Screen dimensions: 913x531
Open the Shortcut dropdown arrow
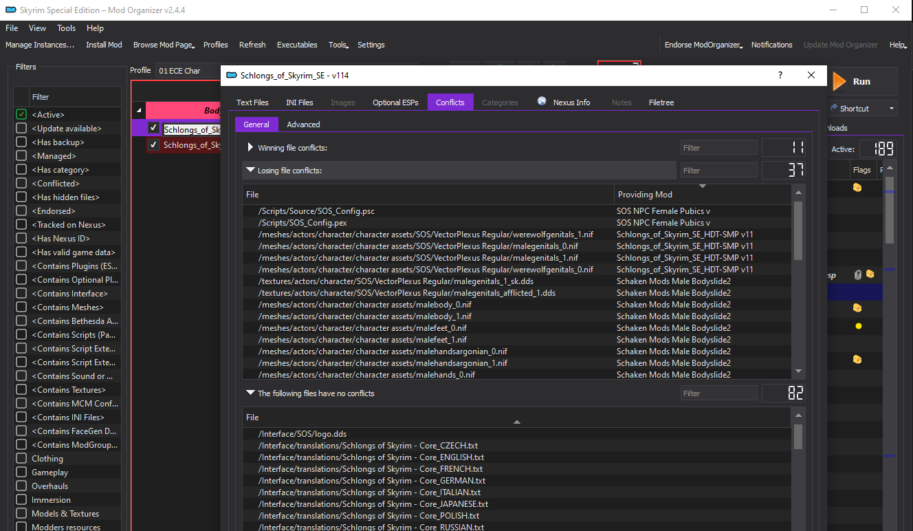(x=892, y=109)
